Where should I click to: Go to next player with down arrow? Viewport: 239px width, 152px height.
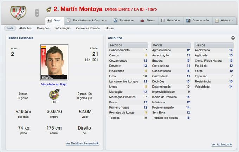pos(37,15)
